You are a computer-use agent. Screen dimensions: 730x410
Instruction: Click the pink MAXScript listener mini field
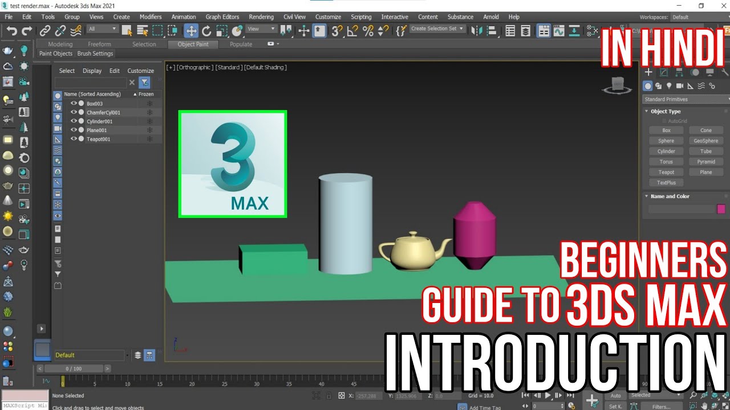25,395
